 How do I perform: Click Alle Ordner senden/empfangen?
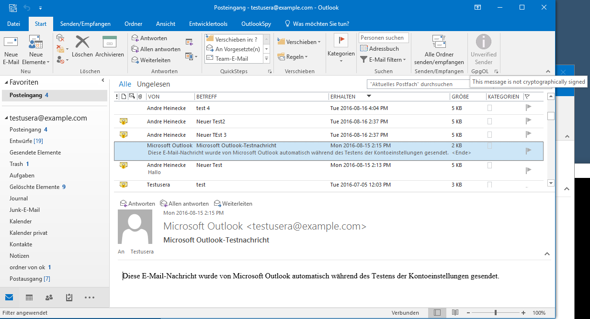(439, 50)
